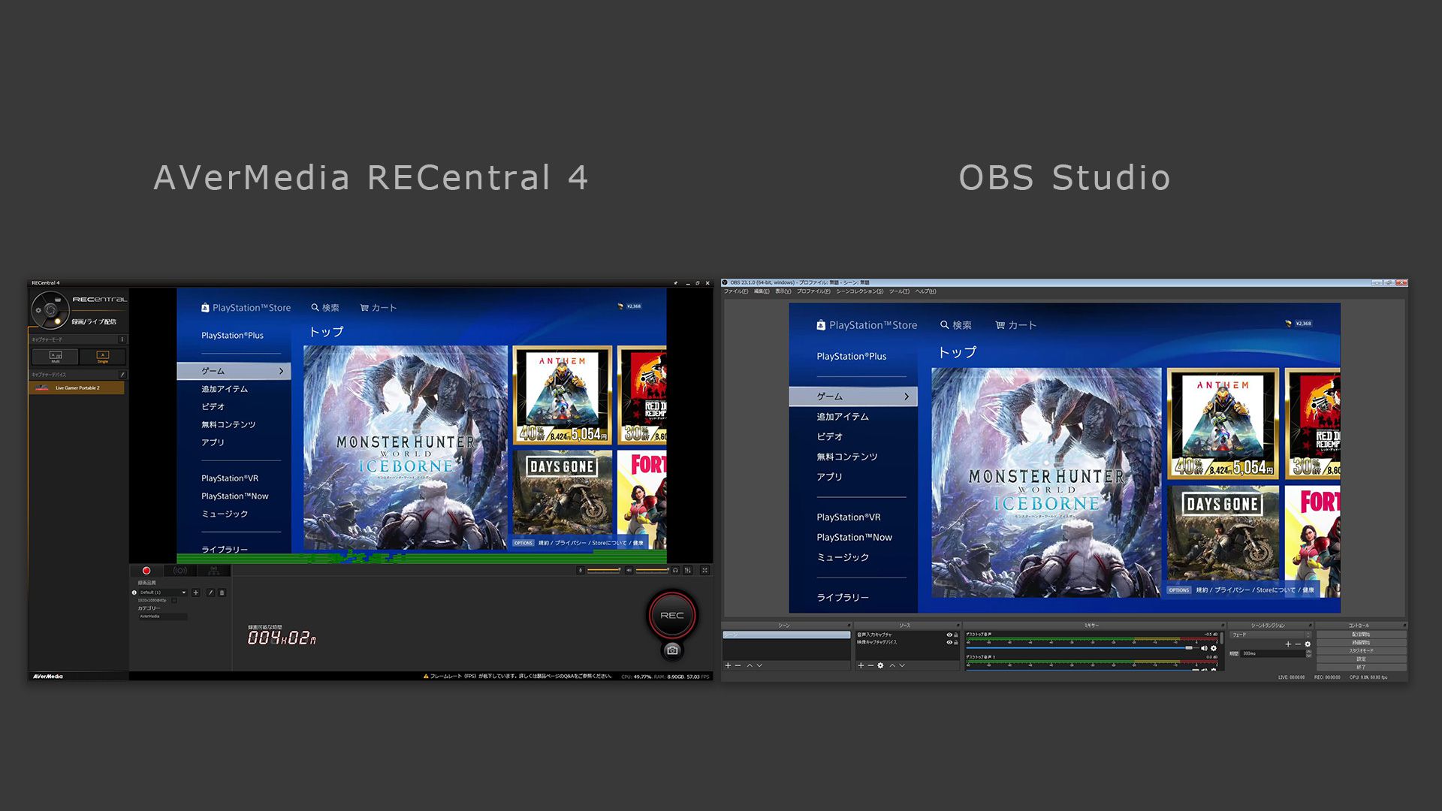This screenshot has height=811, width=1442.
Task: Add a scene transition in OBS
Action: coord(1288,644)
